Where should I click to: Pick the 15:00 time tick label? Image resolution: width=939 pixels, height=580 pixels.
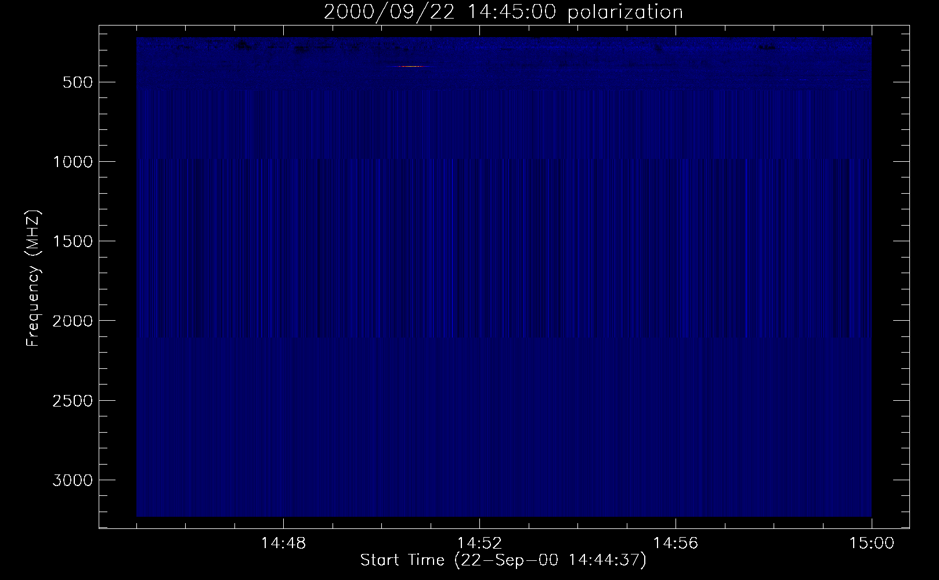[x=872, y=543]
